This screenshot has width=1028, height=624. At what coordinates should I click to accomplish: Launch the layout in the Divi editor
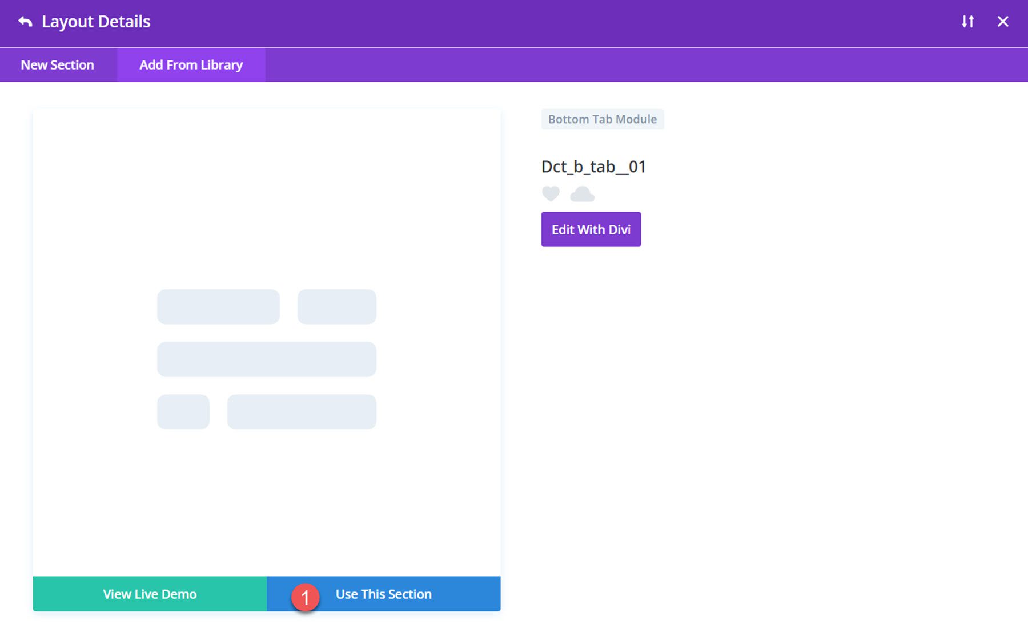coord(591,229)
